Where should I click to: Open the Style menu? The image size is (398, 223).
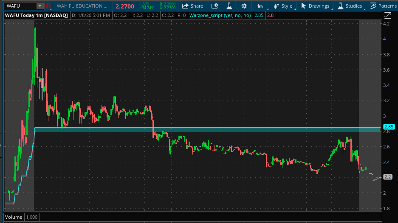(x=283, y=6)
